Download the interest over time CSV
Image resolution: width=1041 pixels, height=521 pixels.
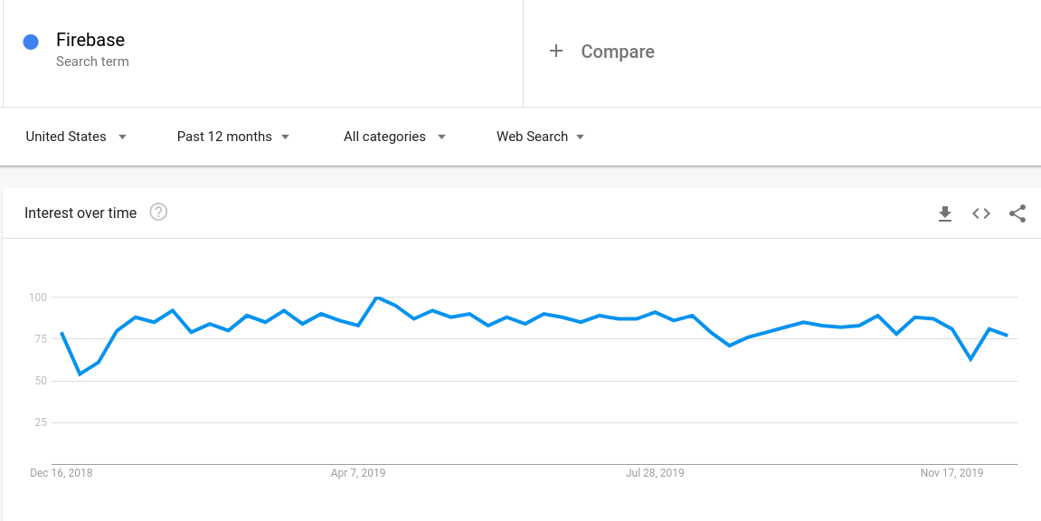click(x=945, y=213)
